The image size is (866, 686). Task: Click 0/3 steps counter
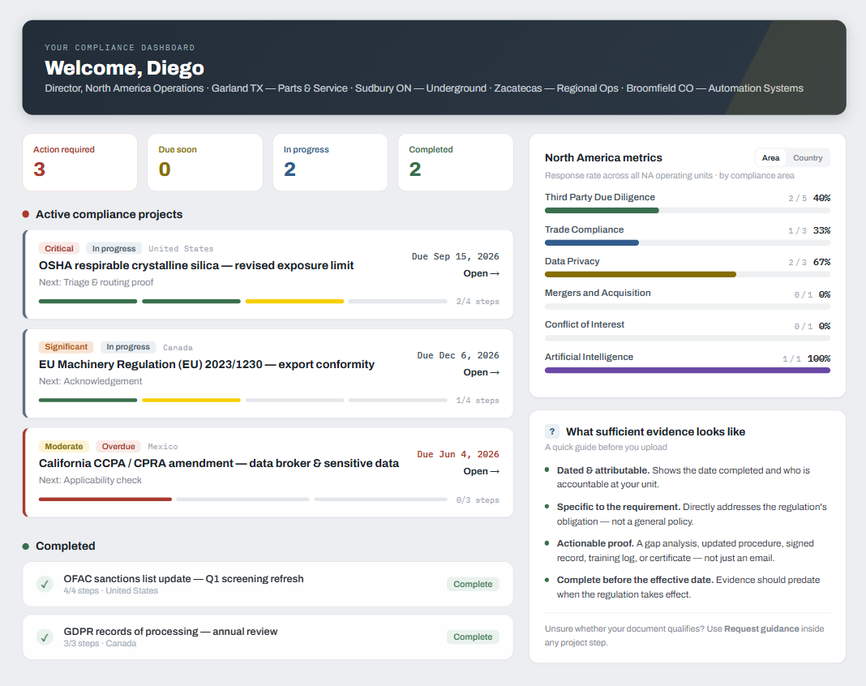(x=477, y=499)
